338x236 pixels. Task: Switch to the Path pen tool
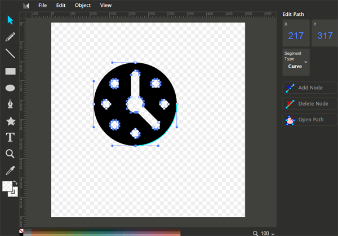(x=10, y=104)
